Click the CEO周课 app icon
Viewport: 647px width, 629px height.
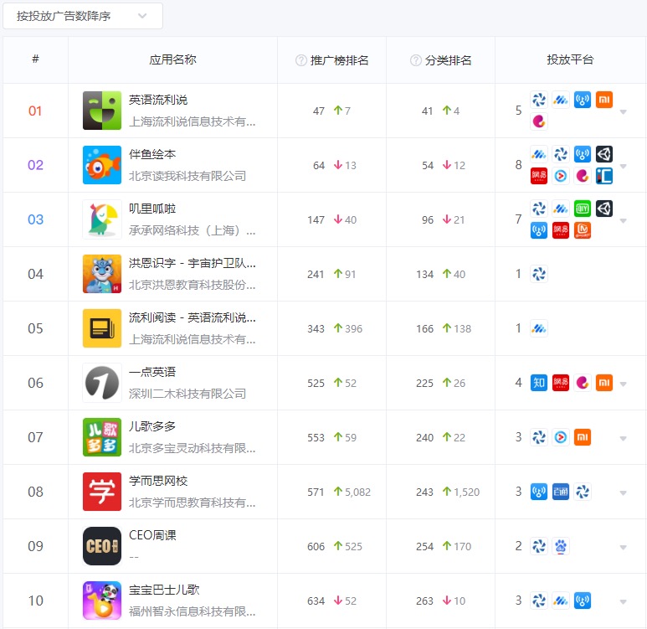pyautogui.click(x=102, y=546)
